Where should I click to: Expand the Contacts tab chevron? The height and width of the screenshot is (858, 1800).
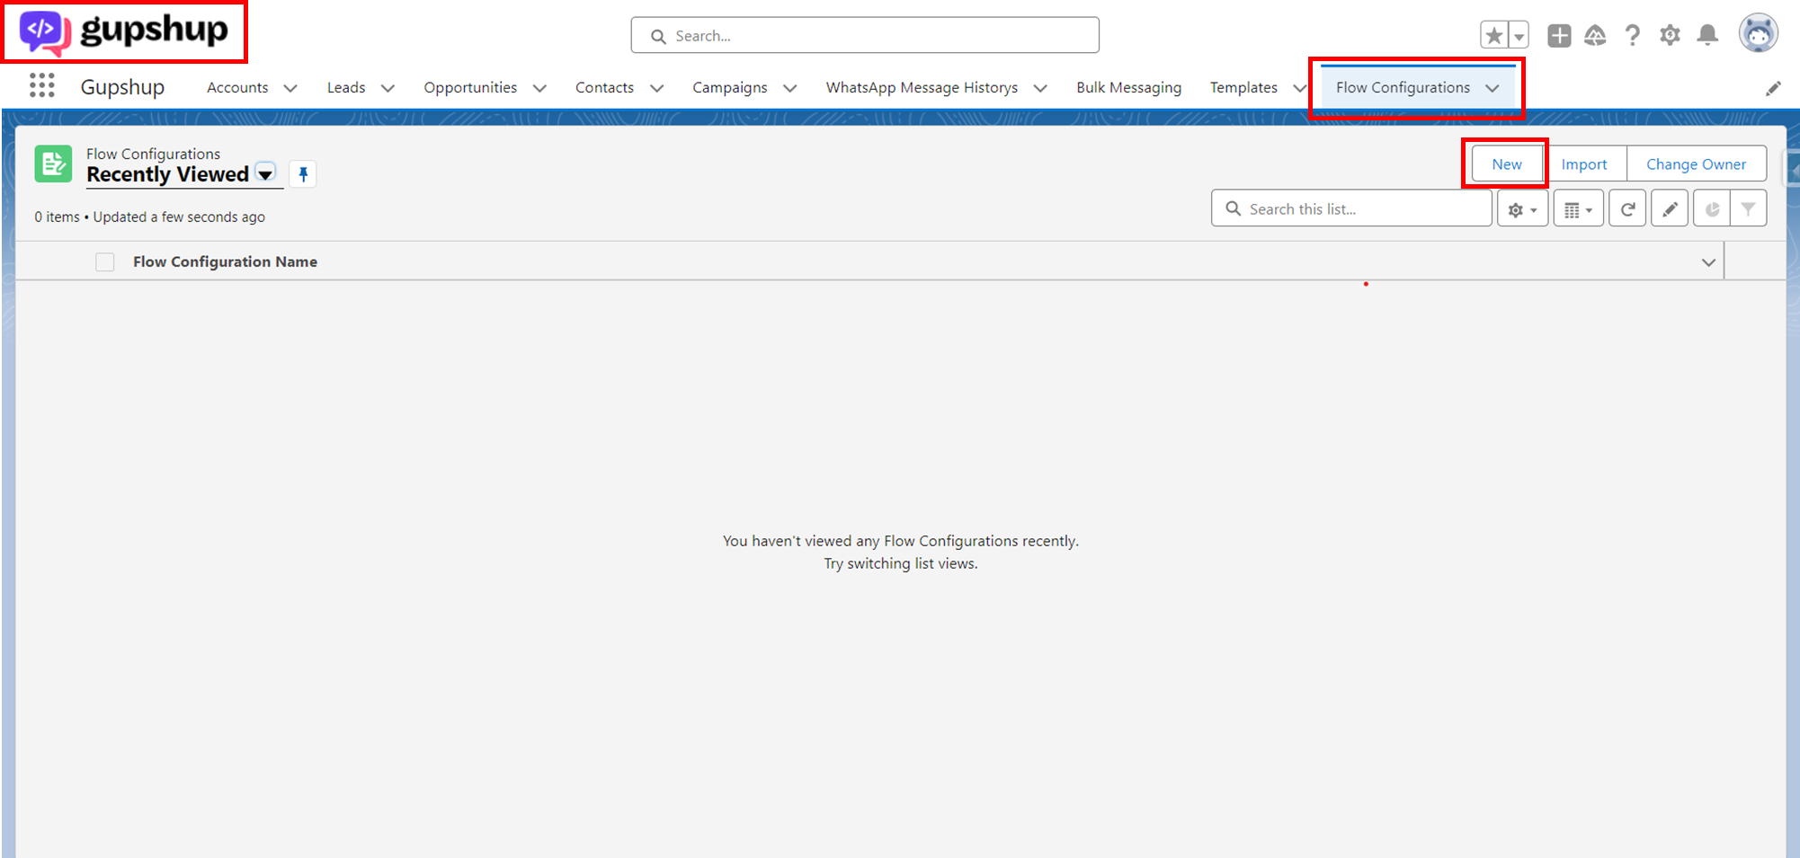pyautogui.click(x=656, y=88)
